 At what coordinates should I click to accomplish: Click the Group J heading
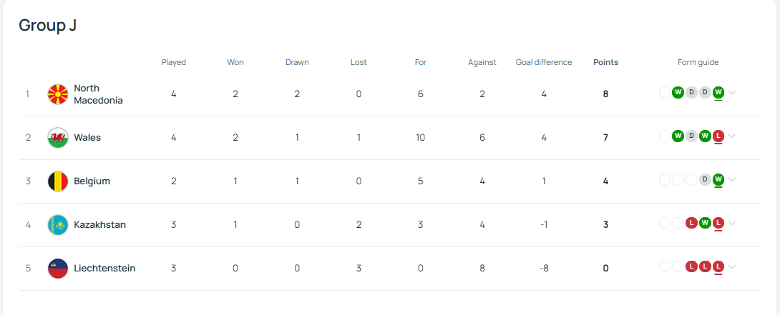[x=48, y=25]
